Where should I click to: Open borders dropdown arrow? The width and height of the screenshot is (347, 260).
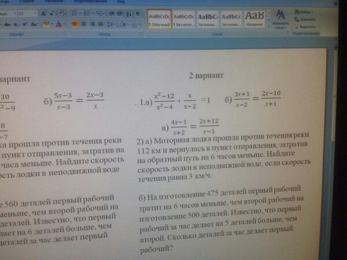[x=140, y=24]
